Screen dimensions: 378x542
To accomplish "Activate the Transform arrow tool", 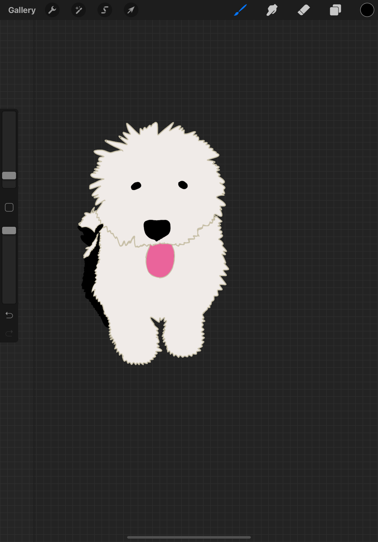I will [x=131, y=10].
